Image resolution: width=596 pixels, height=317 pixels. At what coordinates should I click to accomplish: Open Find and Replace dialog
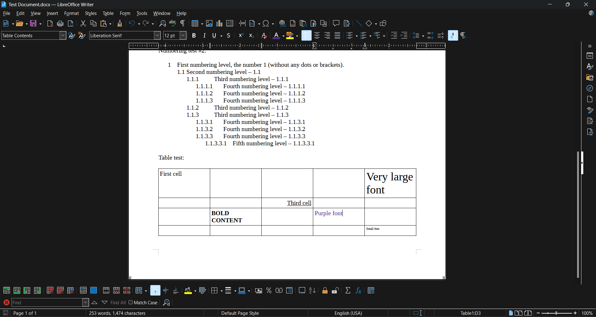(x=162, y=24)
